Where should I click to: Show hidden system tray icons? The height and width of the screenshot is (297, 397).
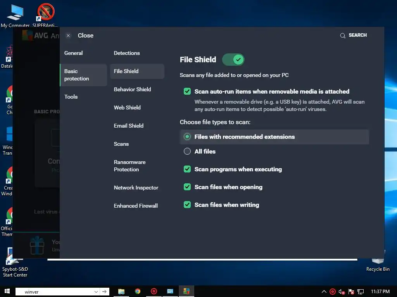[324, 292]
